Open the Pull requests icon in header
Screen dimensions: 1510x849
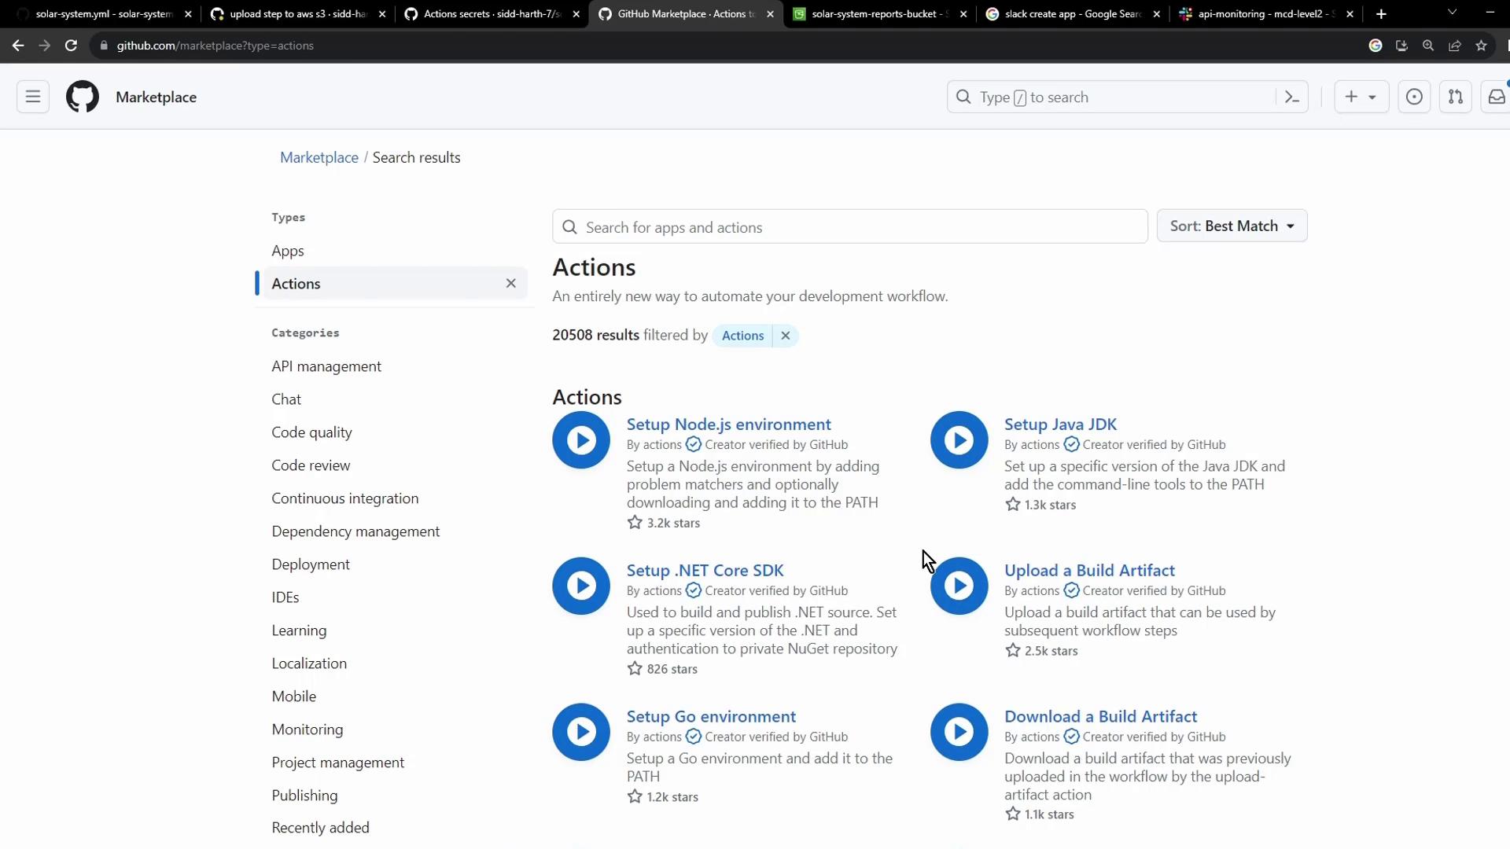[x=1456, y=97]
